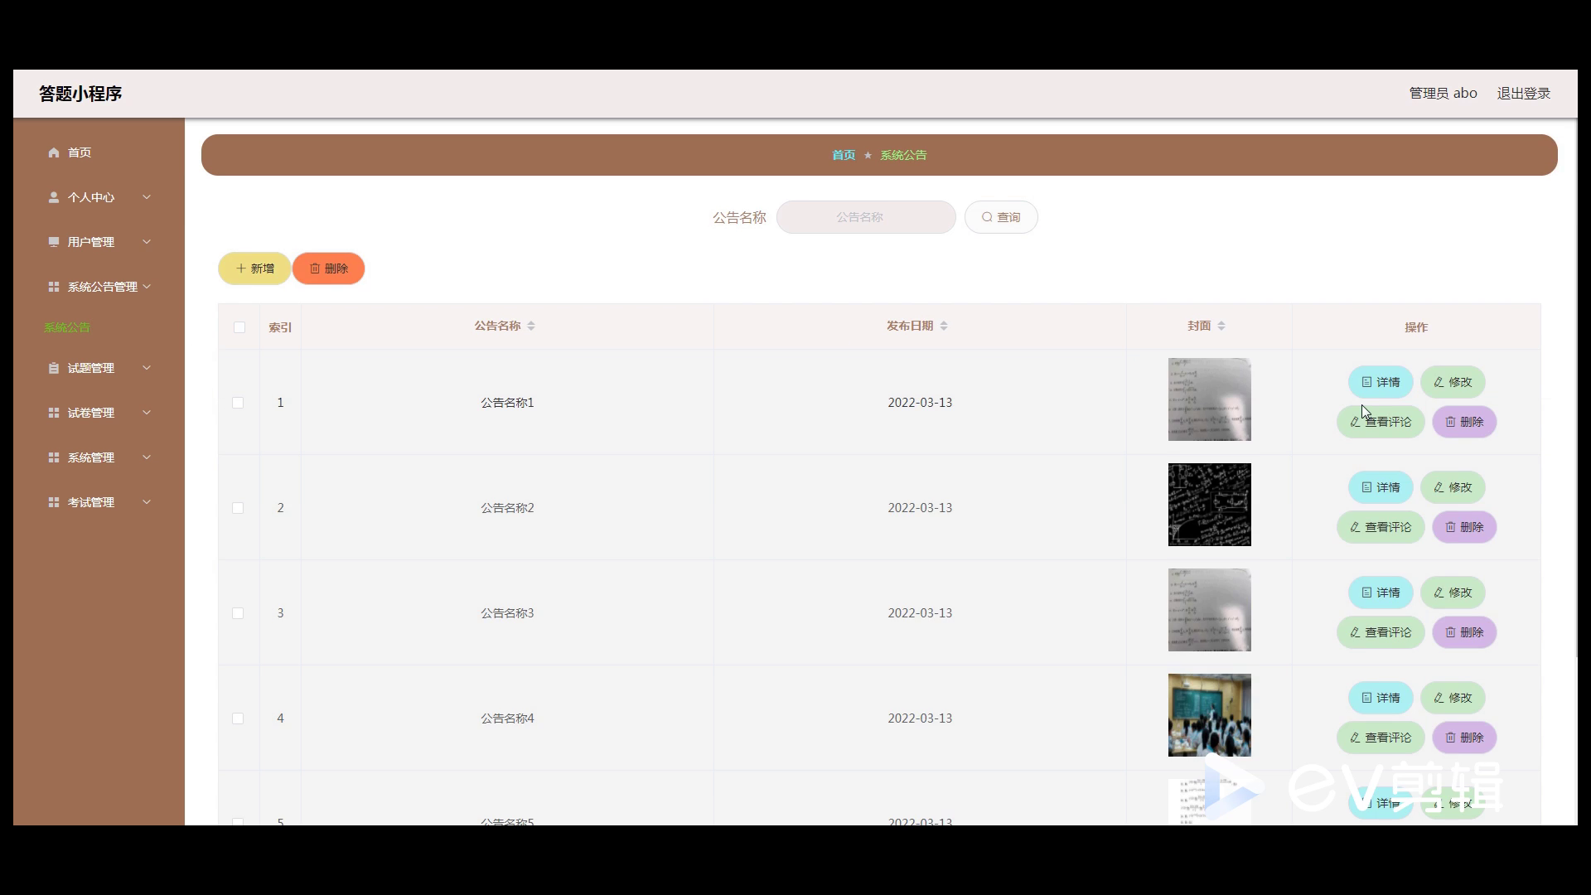Click the trash icon in orange 删除 button

(x=315, y=268)
